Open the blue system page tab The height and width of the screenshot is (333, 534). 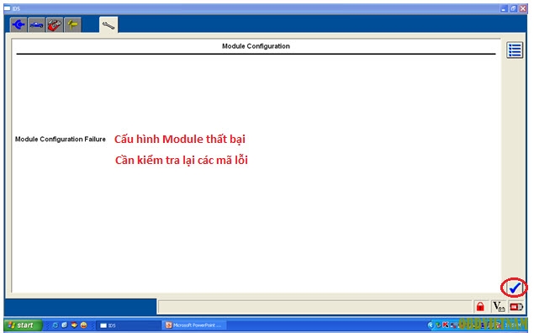click(19, 24)
